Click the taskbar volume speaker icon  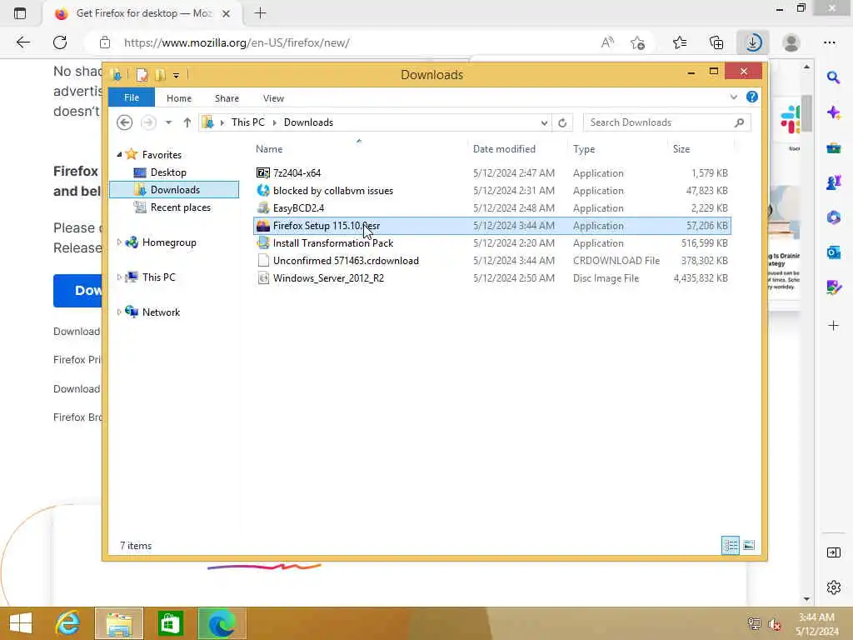point(774,624)
